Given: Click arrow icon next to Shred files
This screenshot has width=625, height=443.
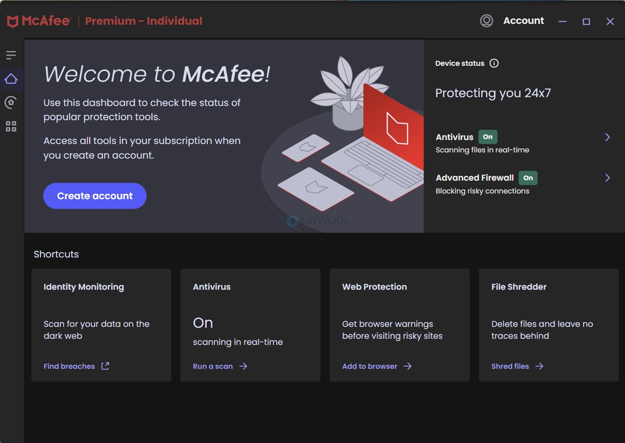Looking at the screenshot, I should [x=539, y=366].
